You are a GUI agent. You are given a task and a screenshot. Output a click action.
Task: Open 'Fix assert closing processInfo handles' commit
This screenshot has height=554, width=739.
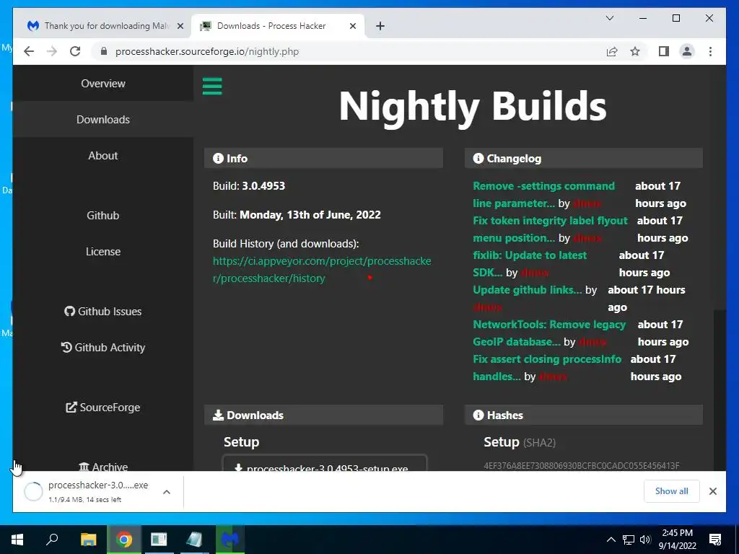547,367
